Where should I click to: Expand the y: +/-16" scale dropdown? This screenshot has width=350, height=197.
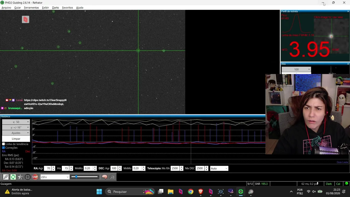click(16, 128)
